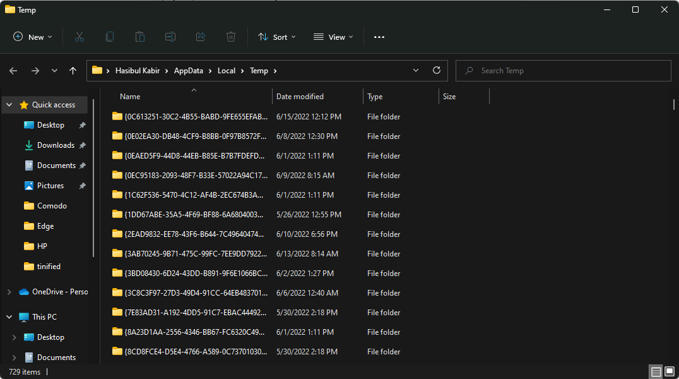Go up one folder level
Image resolution: width=679 pixels, height=379 pixels.
(x=73, y=71)
